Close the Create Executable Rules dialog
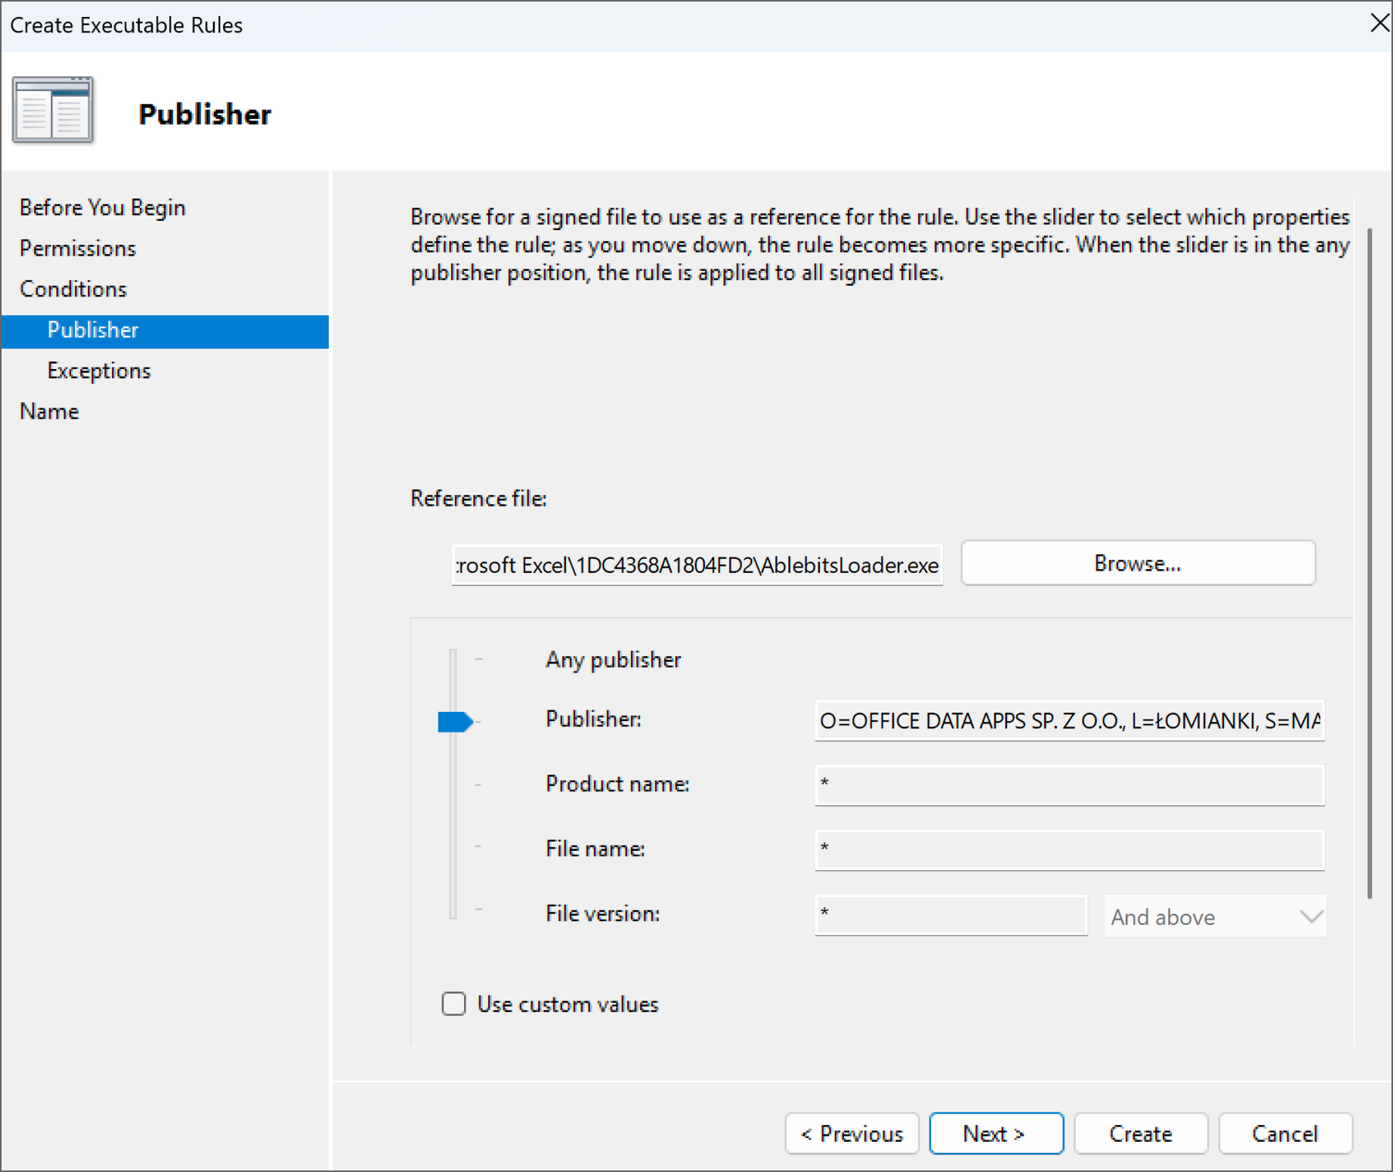This screenshot has width=1393, height=1172. 1379,23
